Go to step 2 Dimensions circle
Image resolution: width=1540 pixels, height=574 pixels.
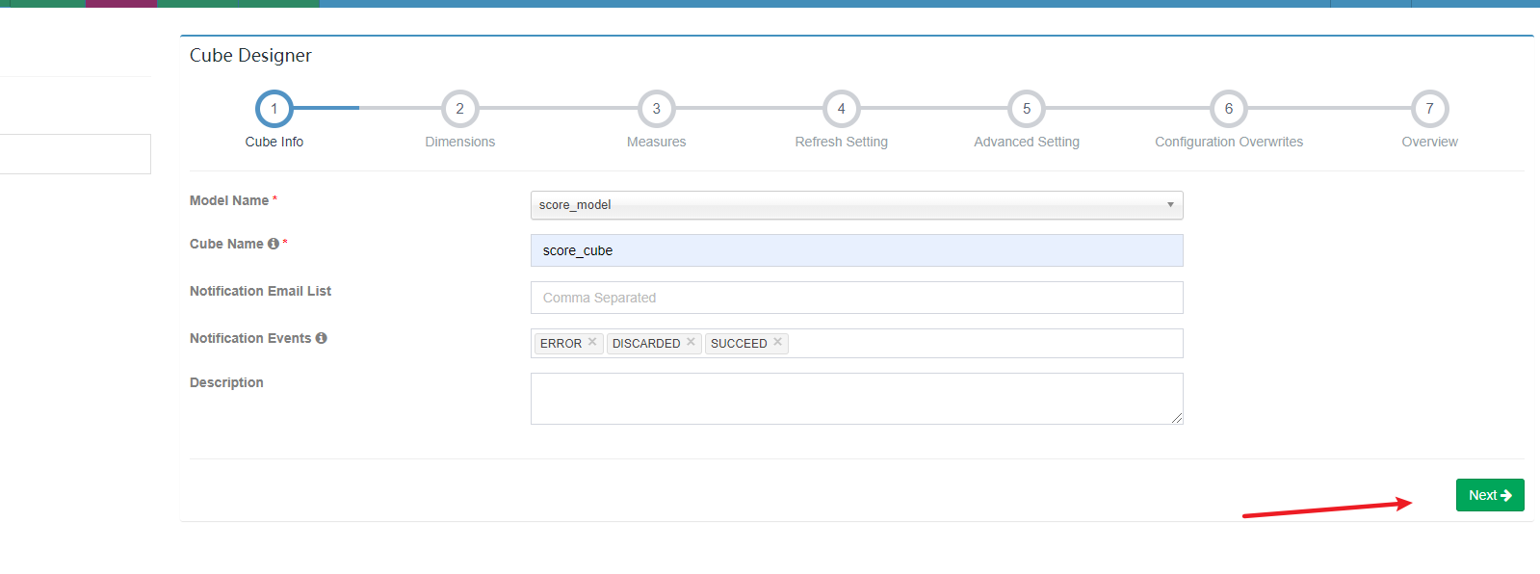(460, 109)
